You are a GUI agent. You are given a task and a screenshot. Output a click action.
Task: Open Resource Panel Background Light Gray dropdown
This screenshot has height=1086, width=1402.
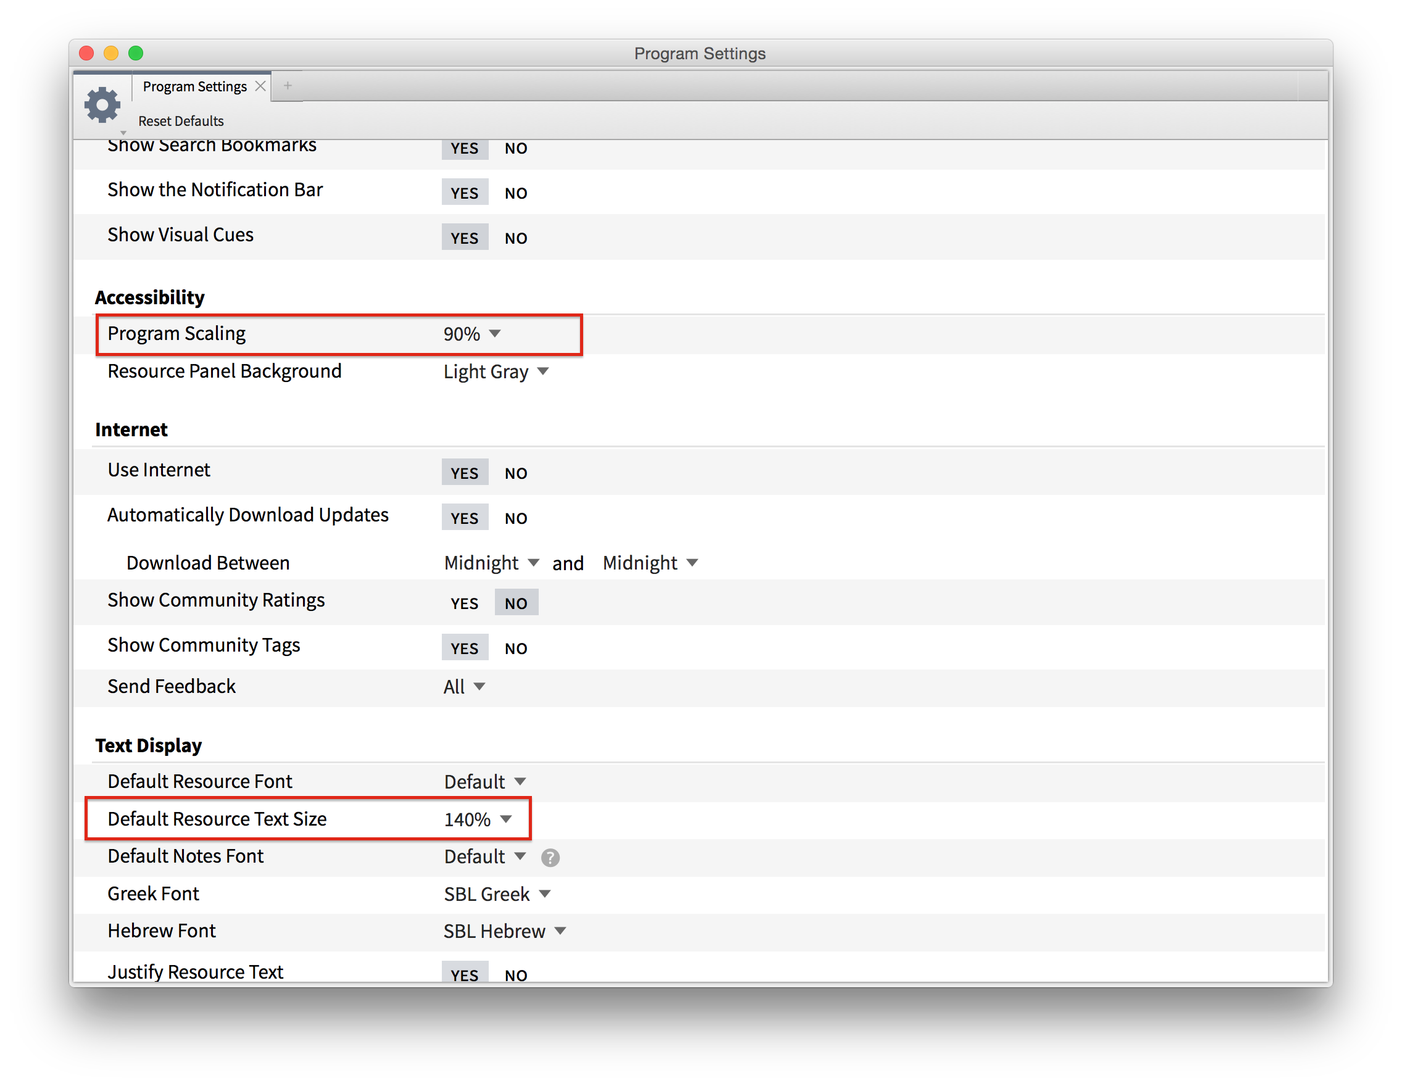coord(496,371)
